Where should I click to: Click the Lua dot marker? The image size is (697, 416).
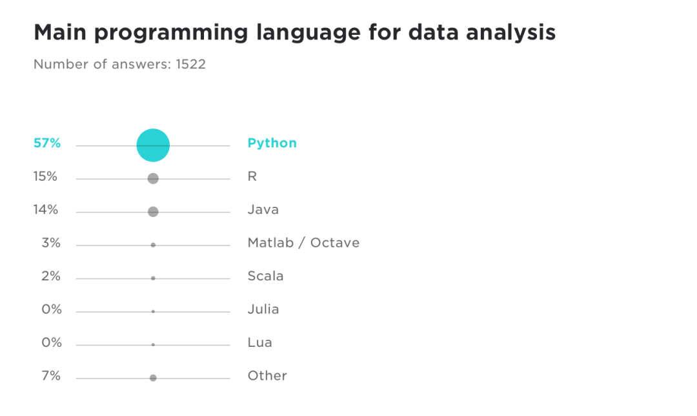153,345
